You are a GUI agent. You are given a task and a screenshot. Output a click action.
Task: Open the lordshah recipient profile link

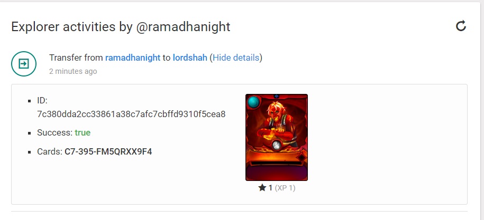190,58
